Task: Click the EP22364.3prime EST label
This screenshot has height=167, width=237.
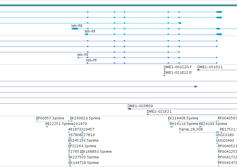Action: click(82, 146)
